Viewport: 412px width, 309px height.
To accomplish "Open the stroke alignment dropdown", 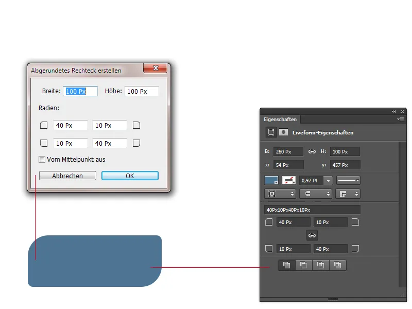I will pyautogui.click(x=280, y=194).
